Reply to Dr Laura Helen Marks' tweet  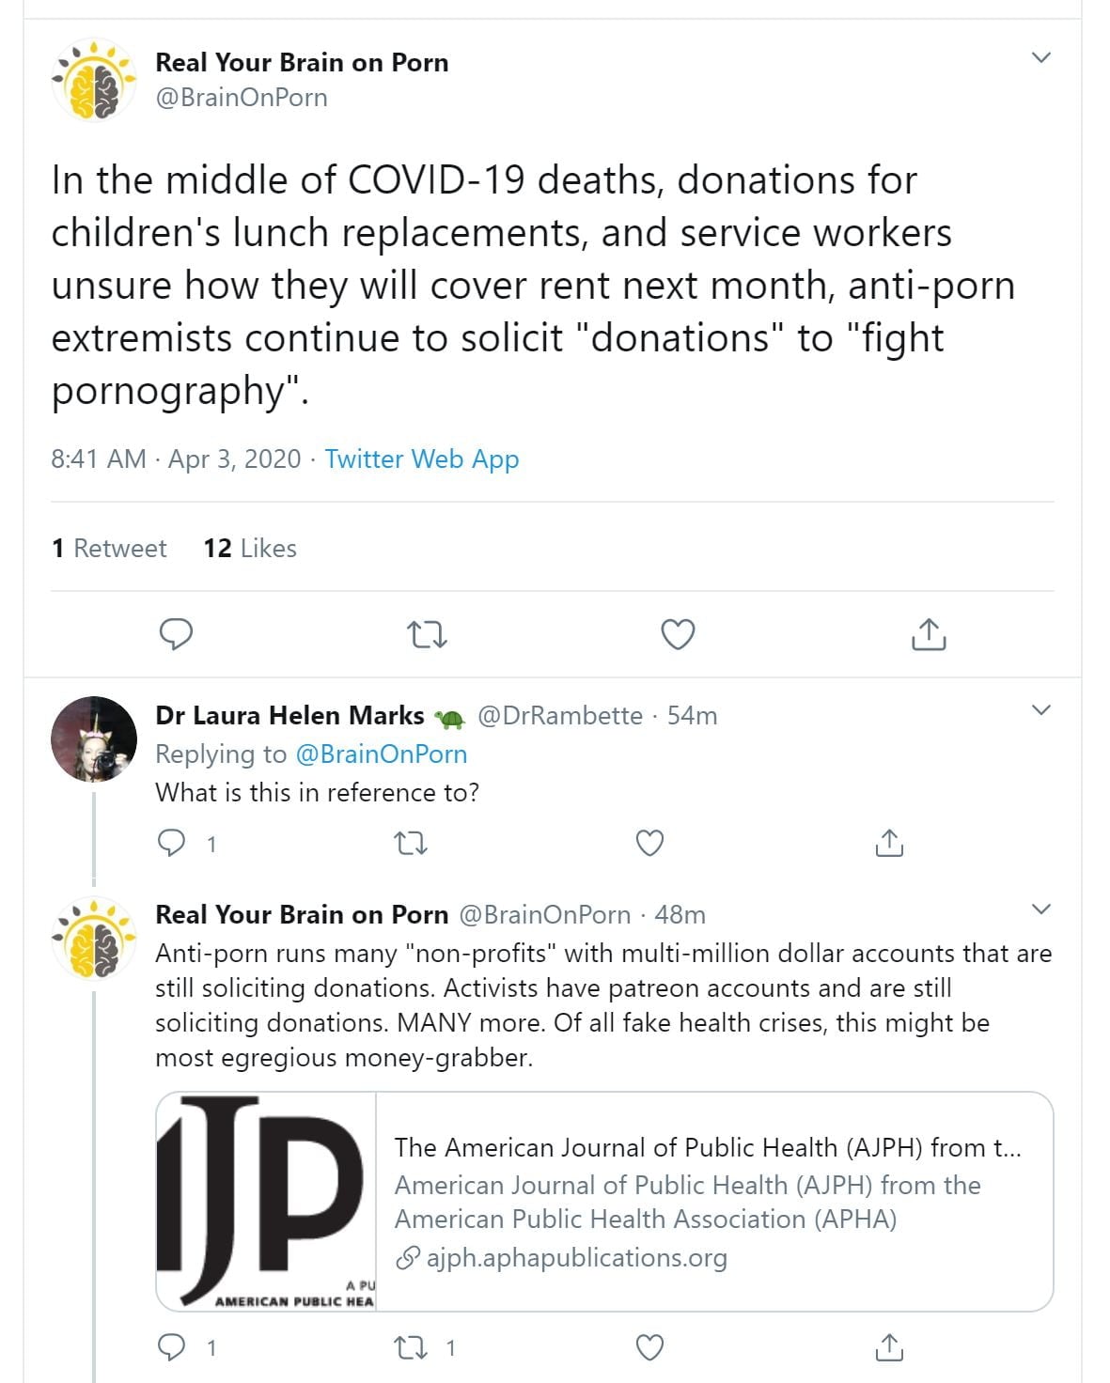(x=172, y=843)
